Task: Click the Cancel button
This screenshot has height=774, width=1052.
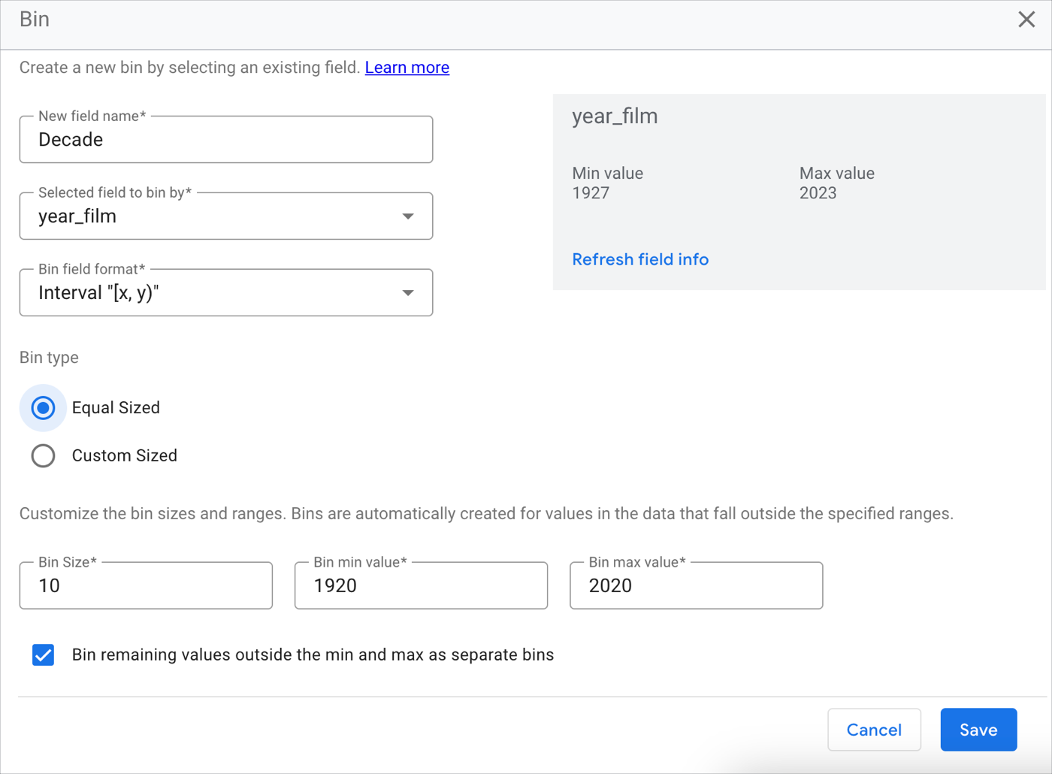Action: click(874, 730)
